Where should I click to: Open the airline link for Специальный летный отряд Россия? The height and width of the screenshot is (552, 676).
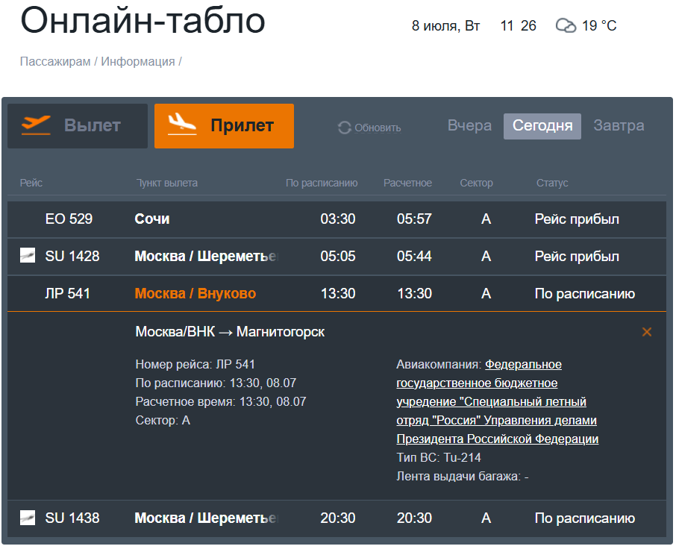coord(496,402)
